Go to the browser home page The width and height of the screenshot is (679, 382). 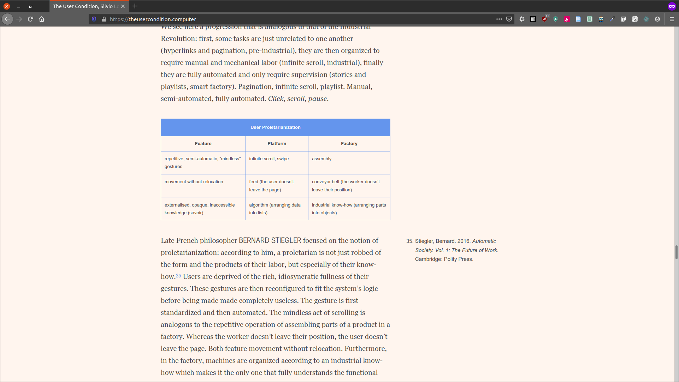[42, 19]
